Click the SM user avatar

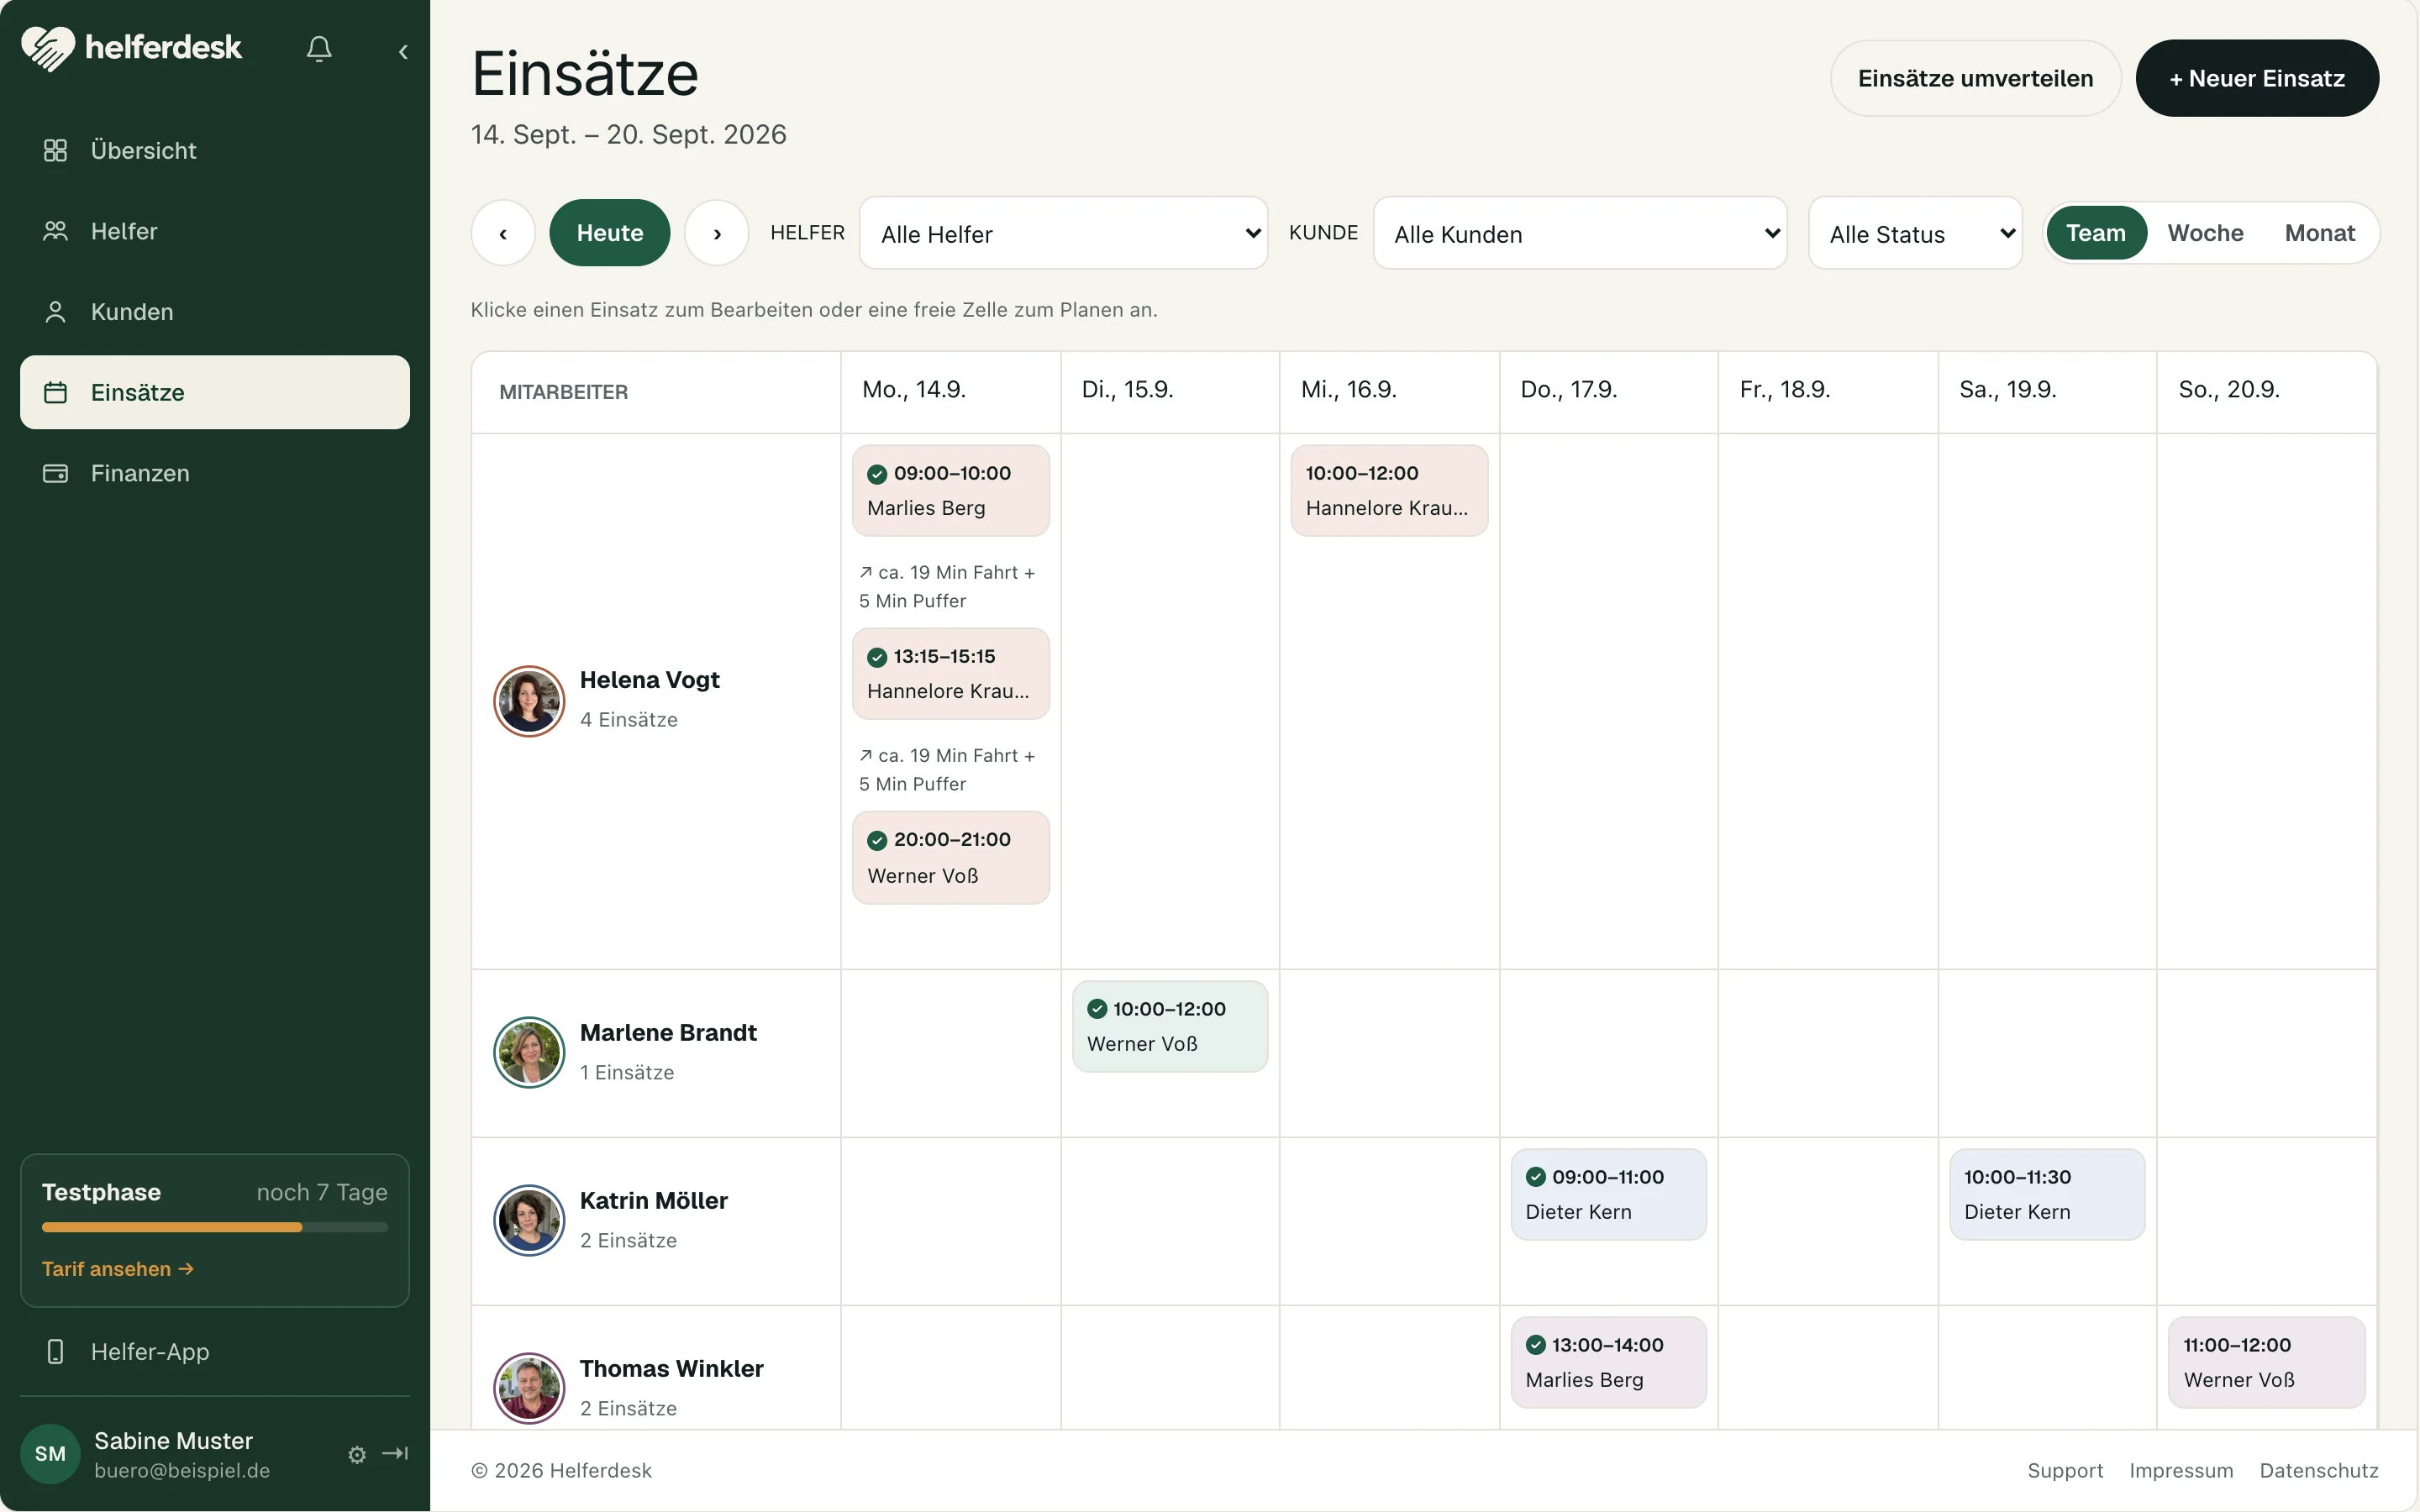tap(50, 1454)
